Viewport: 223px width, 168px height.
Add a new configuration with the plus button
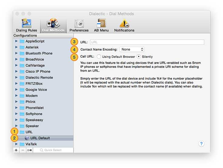coord(16,150)
